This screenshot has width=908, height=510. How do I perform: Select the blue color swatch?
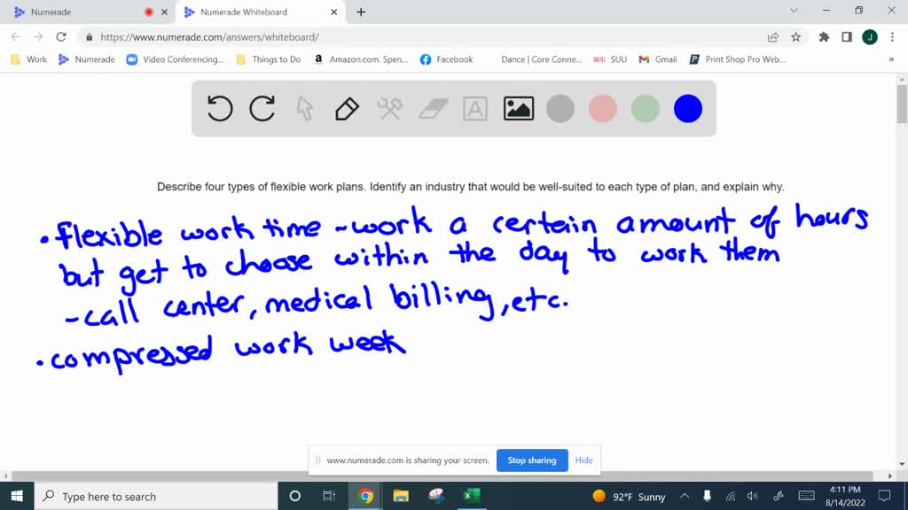[x=687, y=108]
